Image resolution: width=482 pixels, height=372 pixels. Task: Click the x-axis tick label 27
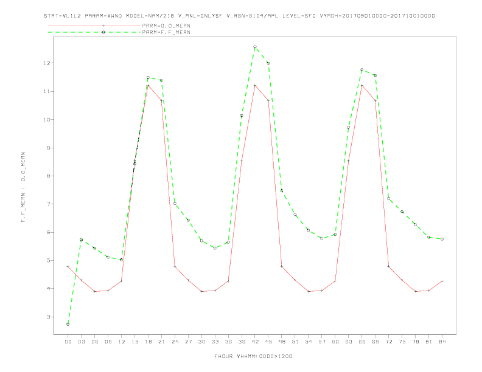click(188, 342)
